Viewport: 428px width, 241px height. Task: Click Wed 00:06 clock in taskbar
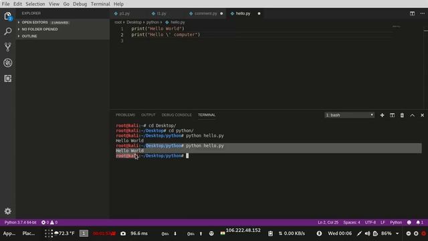click(340, 234)
